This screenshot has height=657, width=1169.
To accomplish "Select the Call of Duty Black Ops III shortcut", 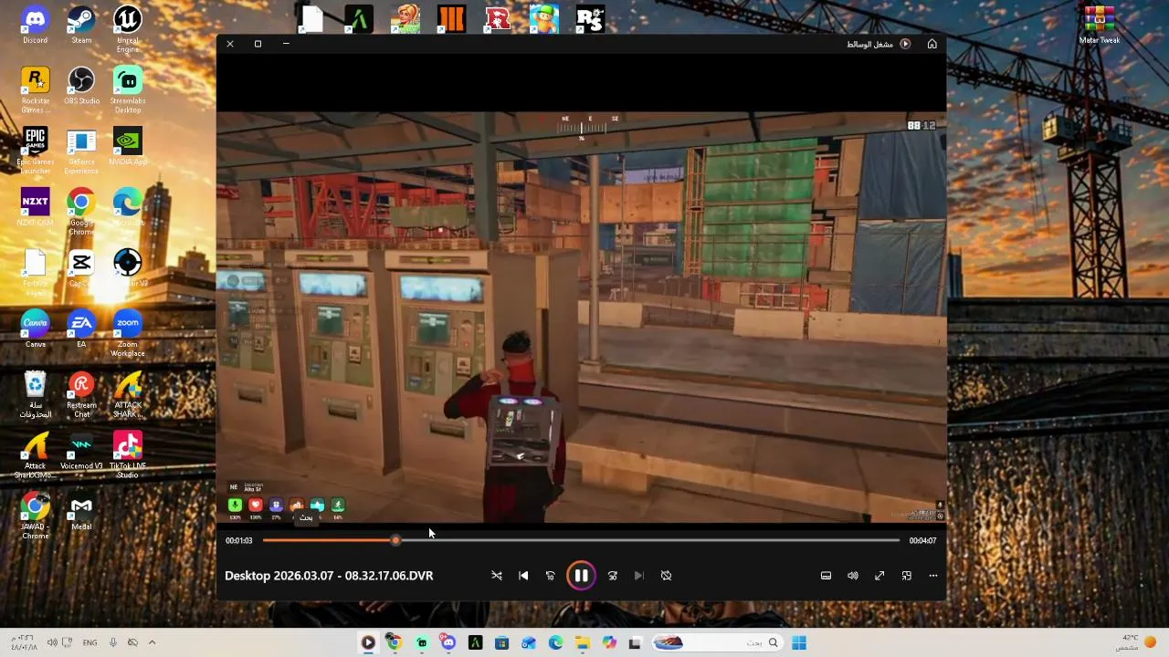I will pos(451,19).
